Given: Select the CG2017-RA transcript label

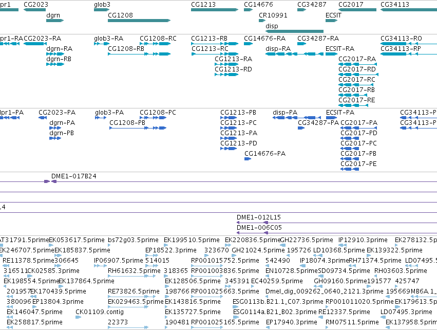Looking at the screenshot, I should 357,59.
